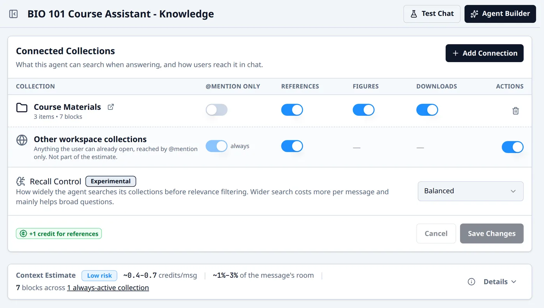544x308 pixels.
Task: Click the +1 credit for references badge
Action: [59, 233]
